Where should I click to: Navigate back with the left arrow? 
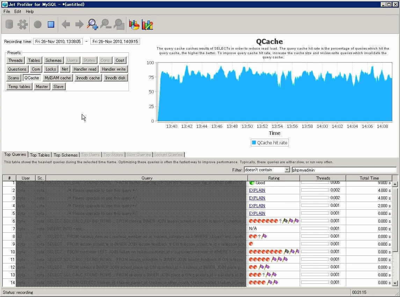[65, 24]
